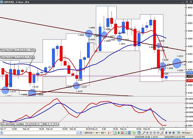Viewport: 193px width, 139px height.
Task: Click the status bar value 2/25/2009 16:00 1.4119
Action: [146, 137]
